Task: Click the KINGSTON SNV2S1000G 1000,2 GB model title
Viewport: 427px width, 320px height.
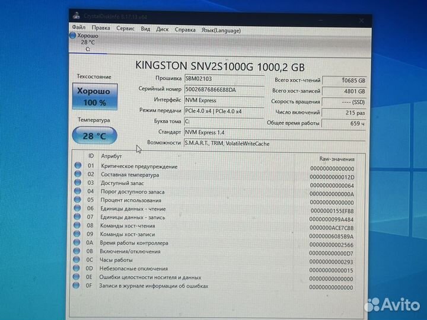Action: click(220, 66)
